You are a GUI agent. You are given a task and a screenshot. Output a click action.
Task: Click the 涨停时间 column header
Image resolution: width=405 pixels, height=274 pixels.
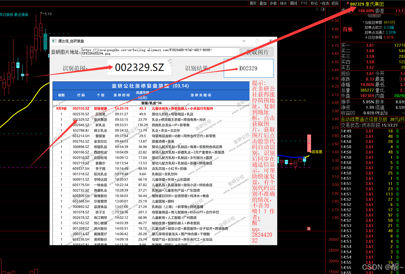(122, 95)
